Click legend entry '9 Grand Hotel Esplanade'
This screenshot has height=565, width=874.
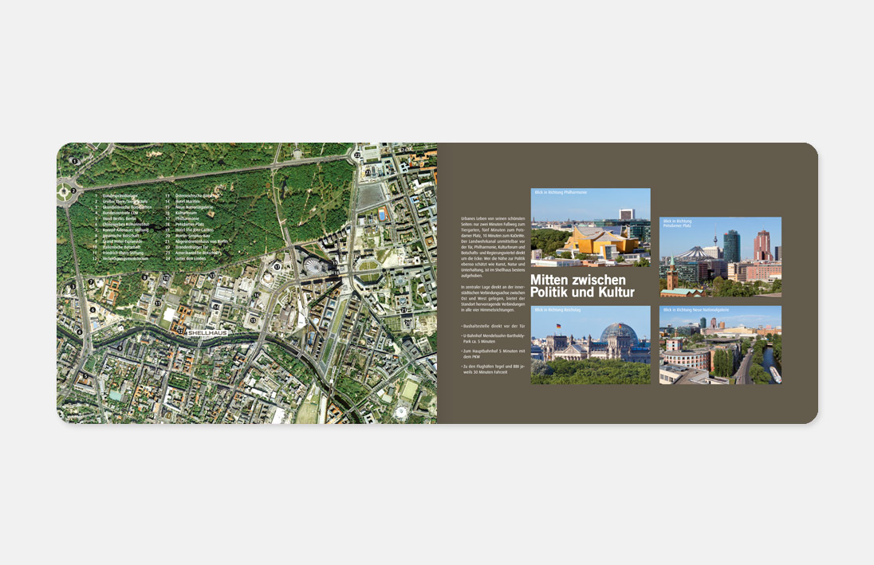pos(117,241)
